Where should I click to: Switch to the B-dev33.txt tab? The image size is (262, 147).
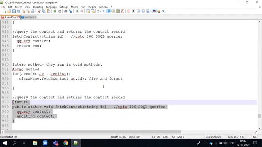[x=10, y=17]
